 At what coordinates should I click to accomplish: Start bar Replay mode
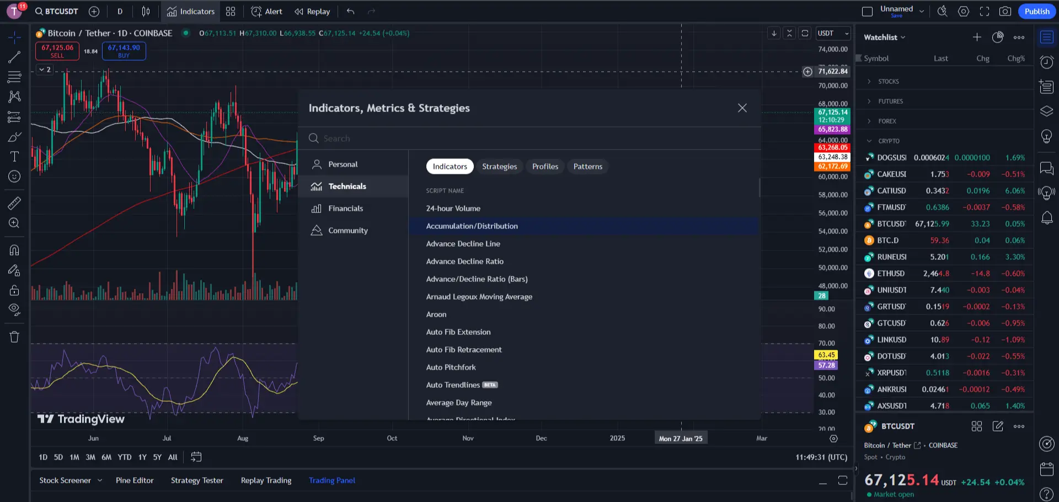(312, 12)
